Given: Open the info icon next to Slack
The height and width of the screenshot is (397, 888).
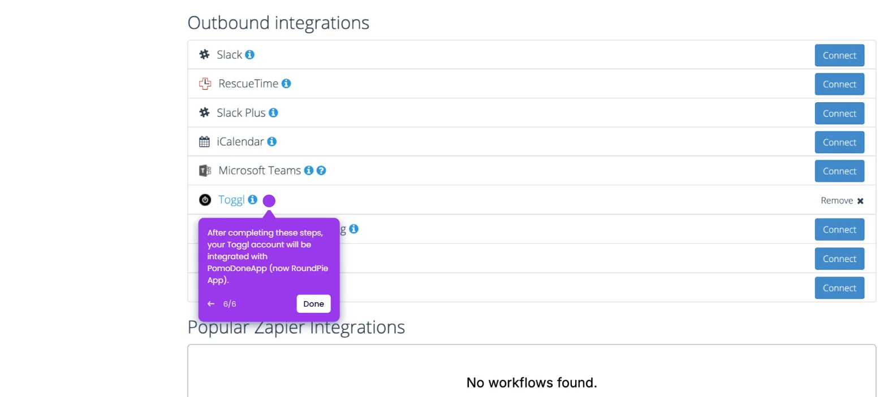Looking at the screenshot, I should point(249,55).
